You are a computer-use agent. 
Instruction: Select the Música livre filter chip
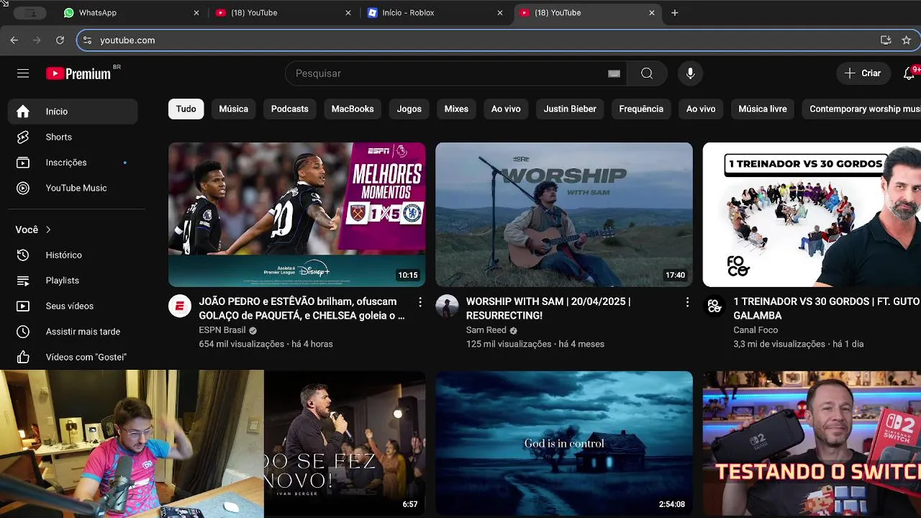(x=763, y=109)
